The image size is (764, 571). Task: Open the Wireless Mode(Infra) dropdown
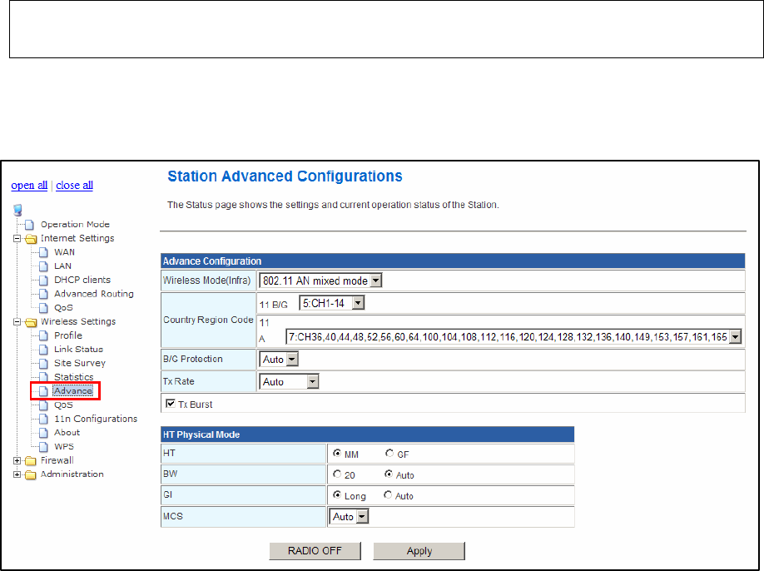coord(320,281)
